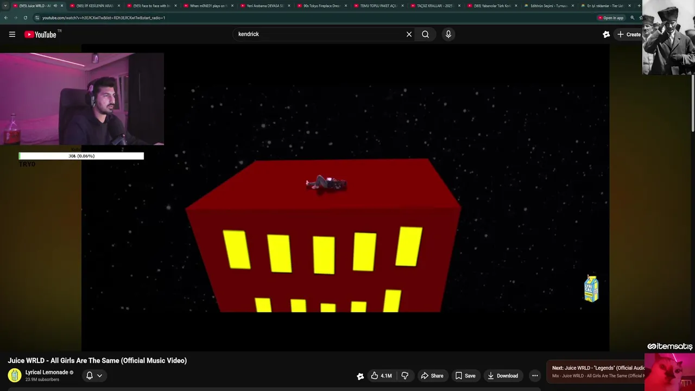Mute the Juice WRLD tab speaker icon

(55, 5)
